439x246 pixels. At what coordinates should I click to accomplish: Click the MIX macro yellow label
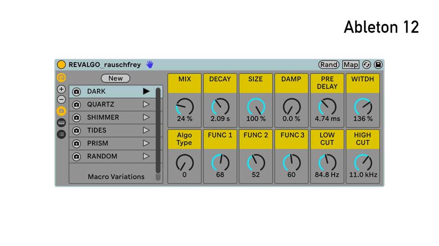click(x=184, y=83)
